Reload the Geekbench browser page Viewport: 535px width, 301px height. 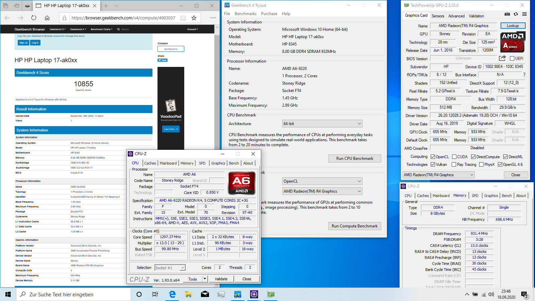tap(34, 18)
